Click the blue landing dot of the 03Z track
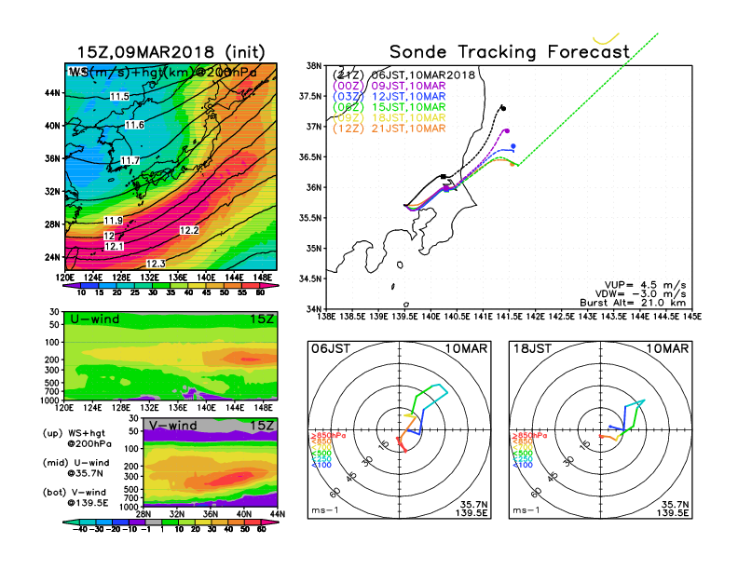738x570 pixels. point(513,146)
